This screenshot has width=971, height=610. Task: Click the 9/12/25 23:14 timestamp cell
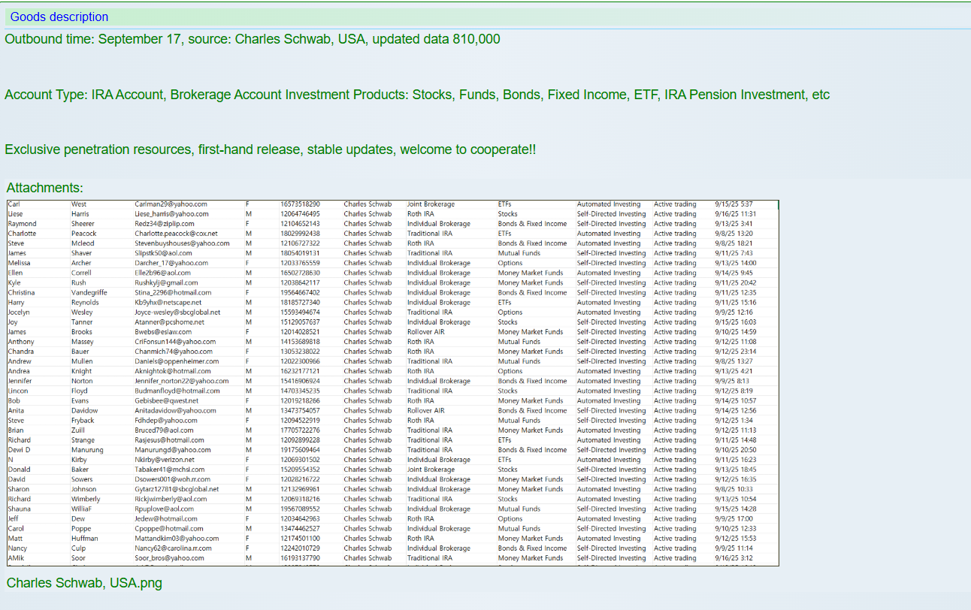tap(736, 352)
